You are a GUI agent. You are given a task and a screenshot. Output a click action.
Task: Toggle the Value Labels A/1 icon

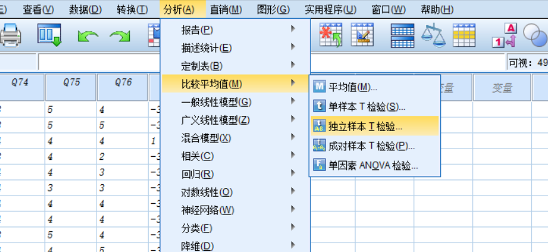(504, 35)
